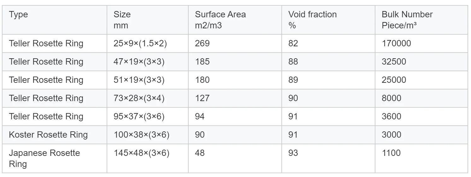471x177 pixels.
Task: Click the Type column header
Action: pyautogui.click(x=18, y=15)
